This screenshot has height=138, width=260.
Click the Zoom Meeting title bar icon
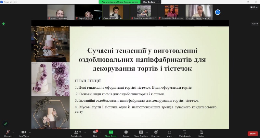2,2
